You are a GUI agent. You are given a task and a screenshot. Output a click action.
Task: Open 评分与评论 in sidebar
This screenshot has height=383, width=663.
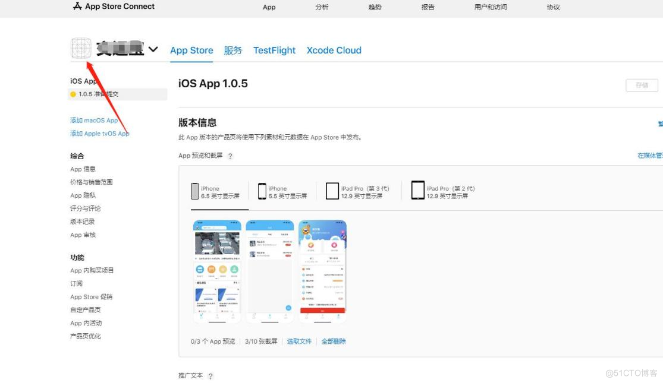click(x=86, y=208)
